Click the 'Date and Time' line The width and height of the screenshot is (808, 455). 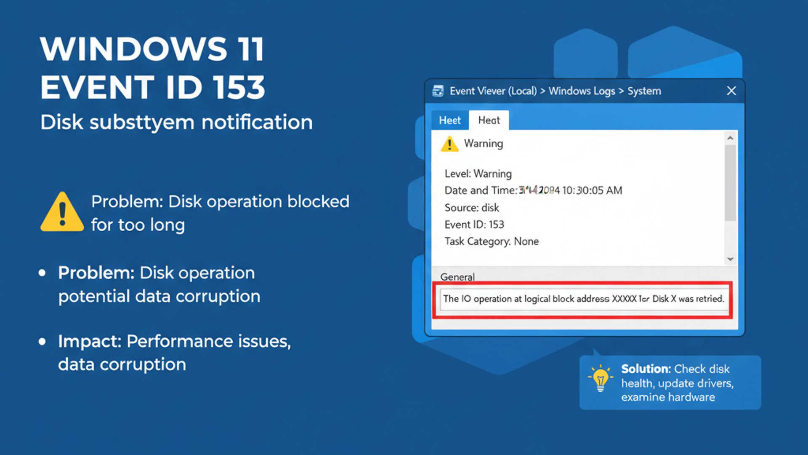pyautogui.click(x=533, y=190)
